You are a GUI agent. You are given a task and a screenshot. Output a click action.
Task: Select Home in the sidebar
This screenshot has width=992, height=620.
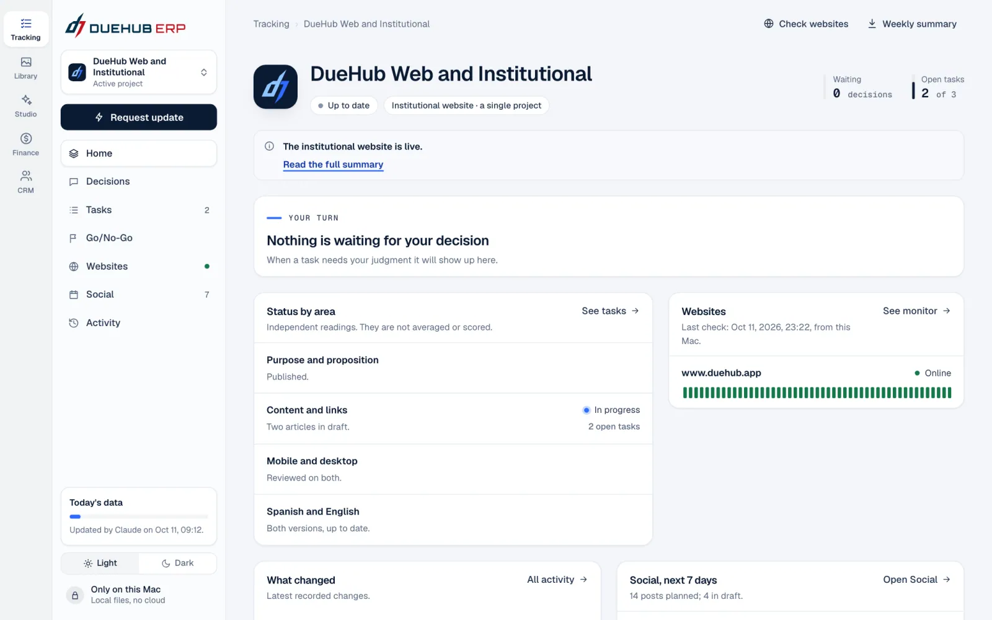[139, 153]
